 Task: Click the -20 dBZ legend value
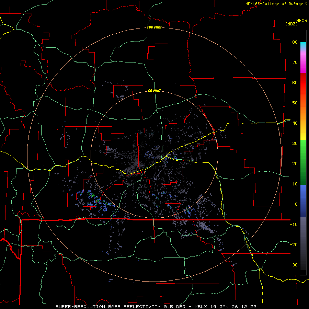pos(294,244)
